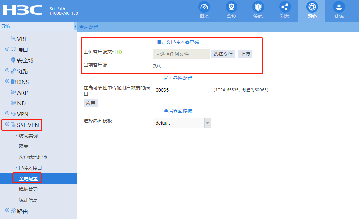Click the 选择文件 button
Viewport: 359px width, 219px height.
coord(223,54)
